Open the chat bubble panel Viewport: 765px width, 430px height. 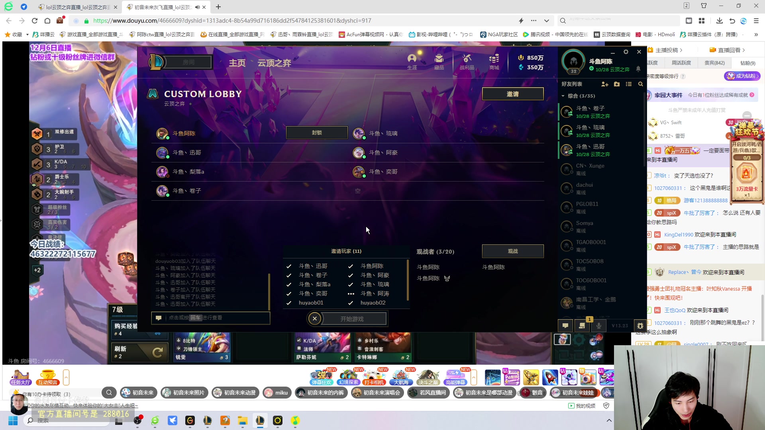(x=565, y=325)
